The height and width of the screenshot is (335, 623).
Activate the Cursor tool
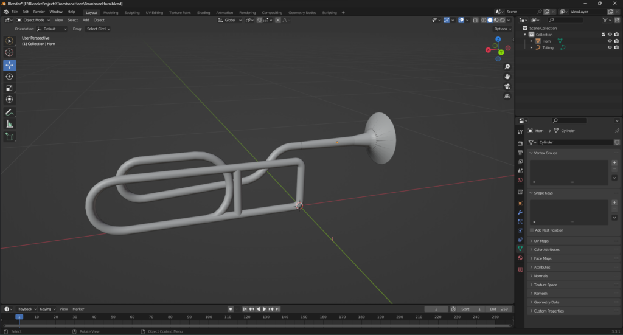9,52
